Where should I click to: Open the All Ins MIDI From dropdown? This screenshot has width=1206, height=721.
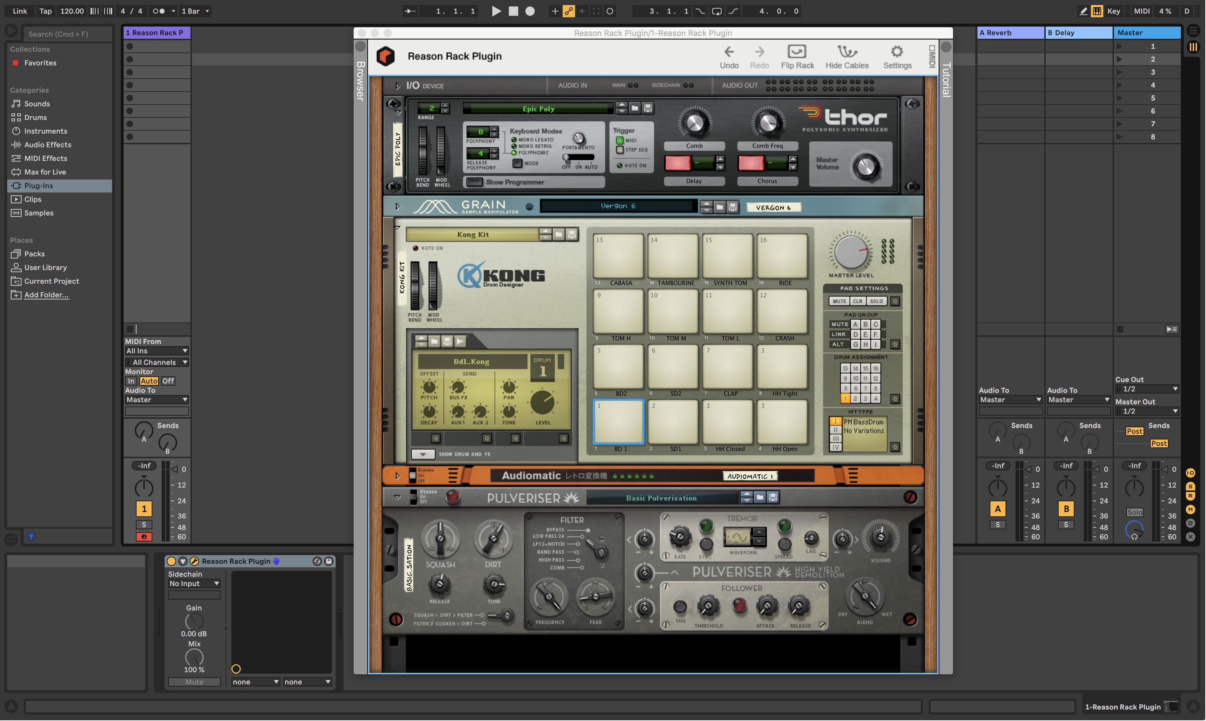click(x=157, y=351)
